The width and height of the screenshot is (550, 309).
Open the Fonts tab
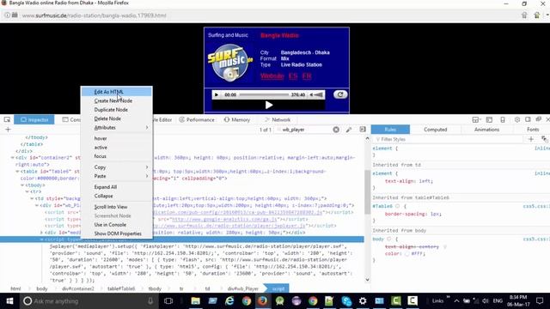coord(533,130)
